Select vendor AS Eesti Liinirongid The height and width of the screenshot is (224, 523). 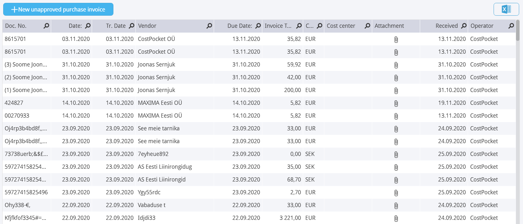[x=162, y=180]
